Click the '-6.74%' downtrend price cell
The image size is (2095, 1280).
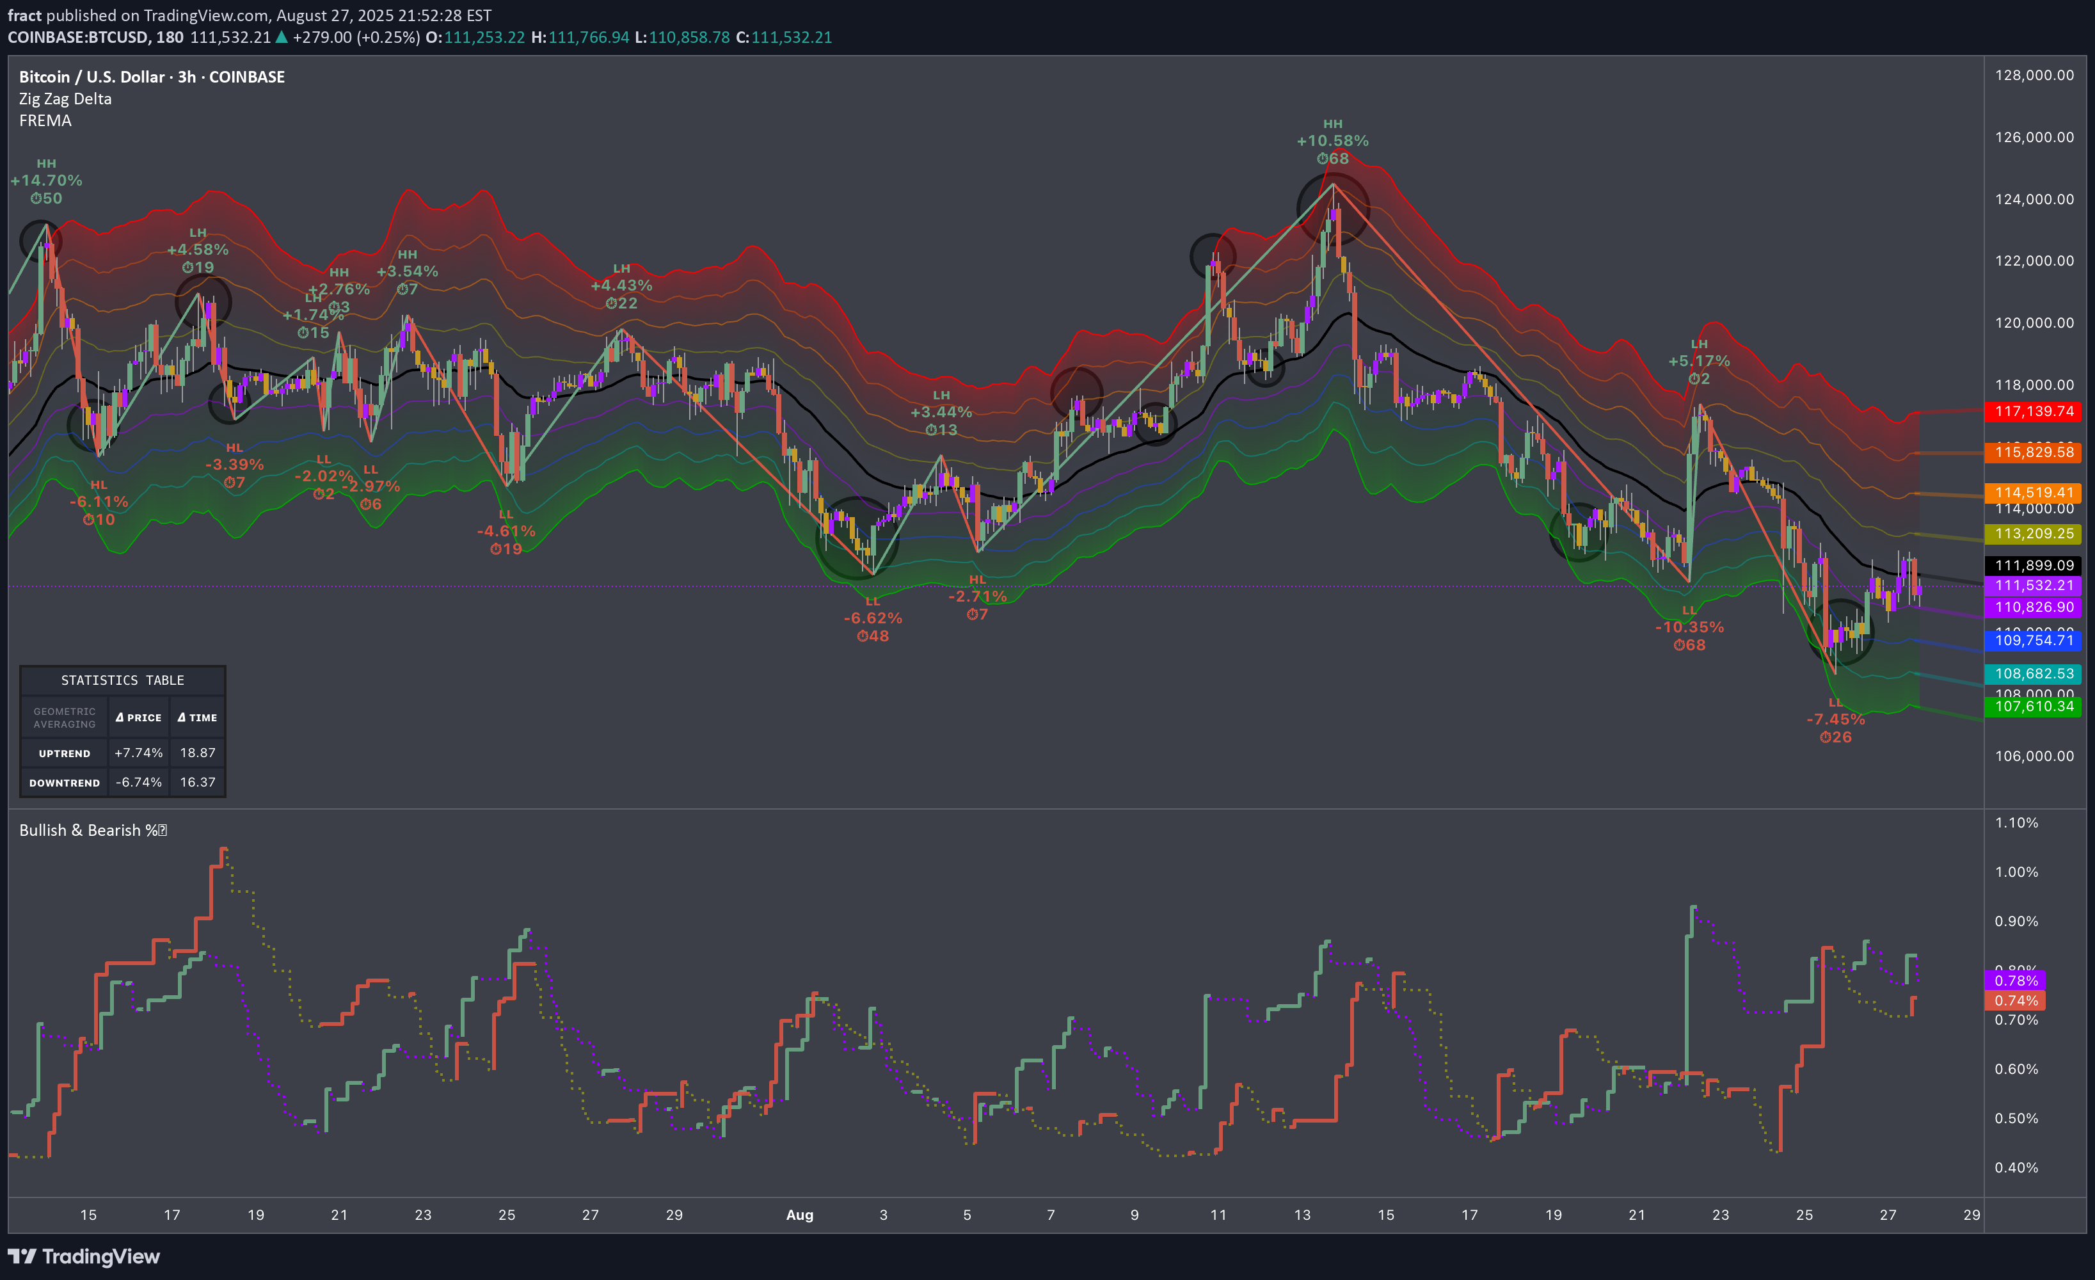[x=139, y=783]
